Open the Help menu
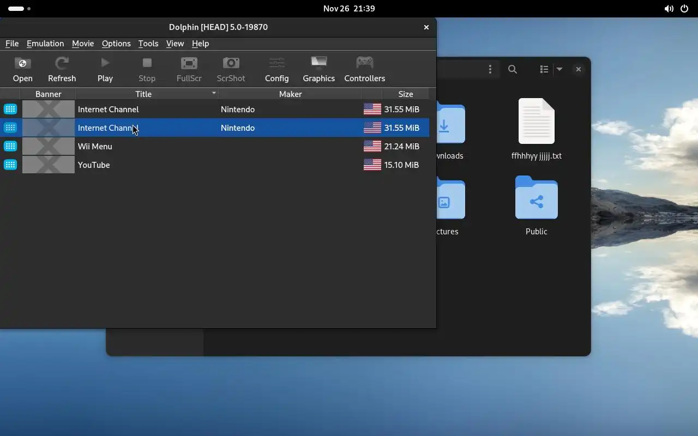The width and height of the screenshot is (698, 436). point(200,44)
